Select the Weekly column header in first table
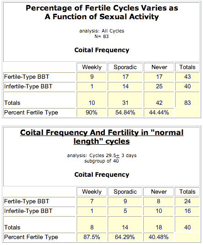 (92, 67)
